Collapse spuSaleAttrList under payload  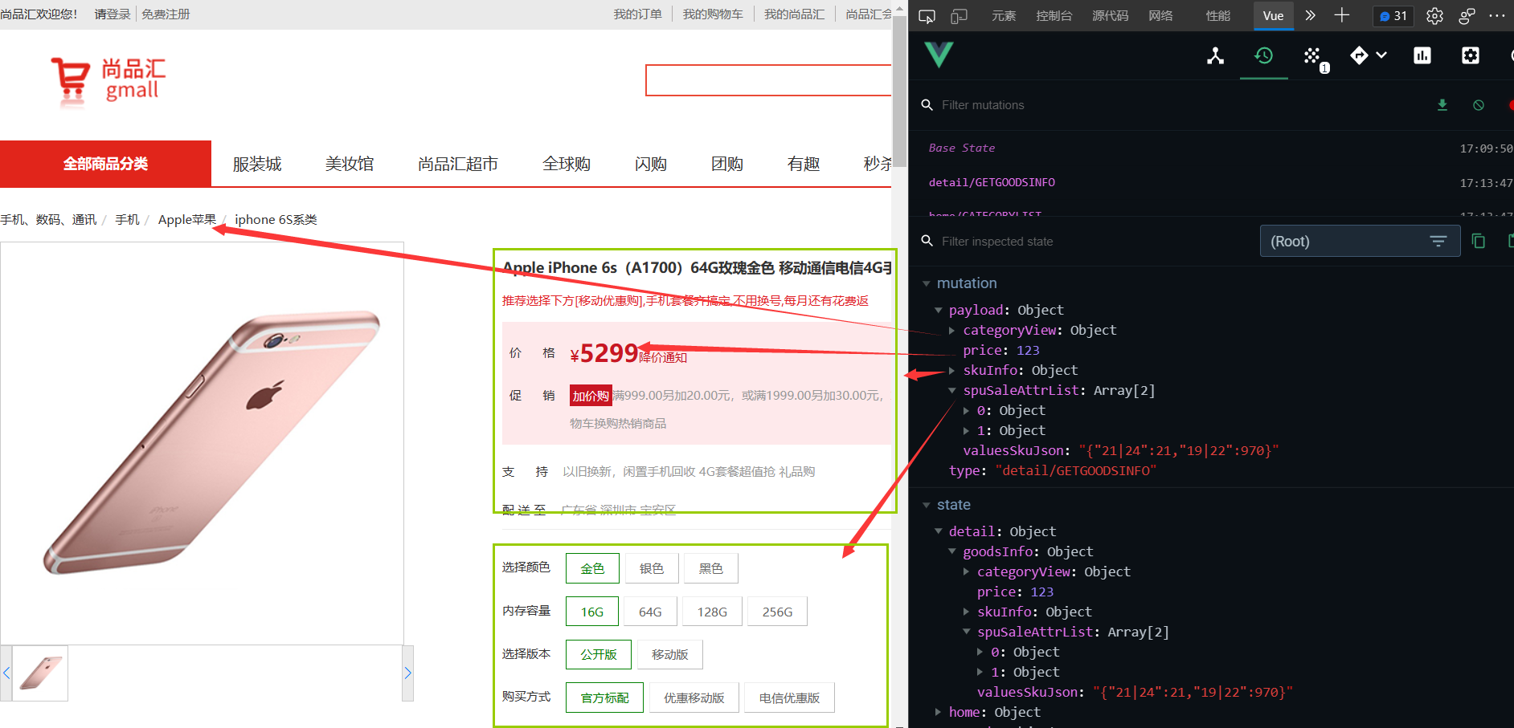pyautogui.click(x=951, y=390)
